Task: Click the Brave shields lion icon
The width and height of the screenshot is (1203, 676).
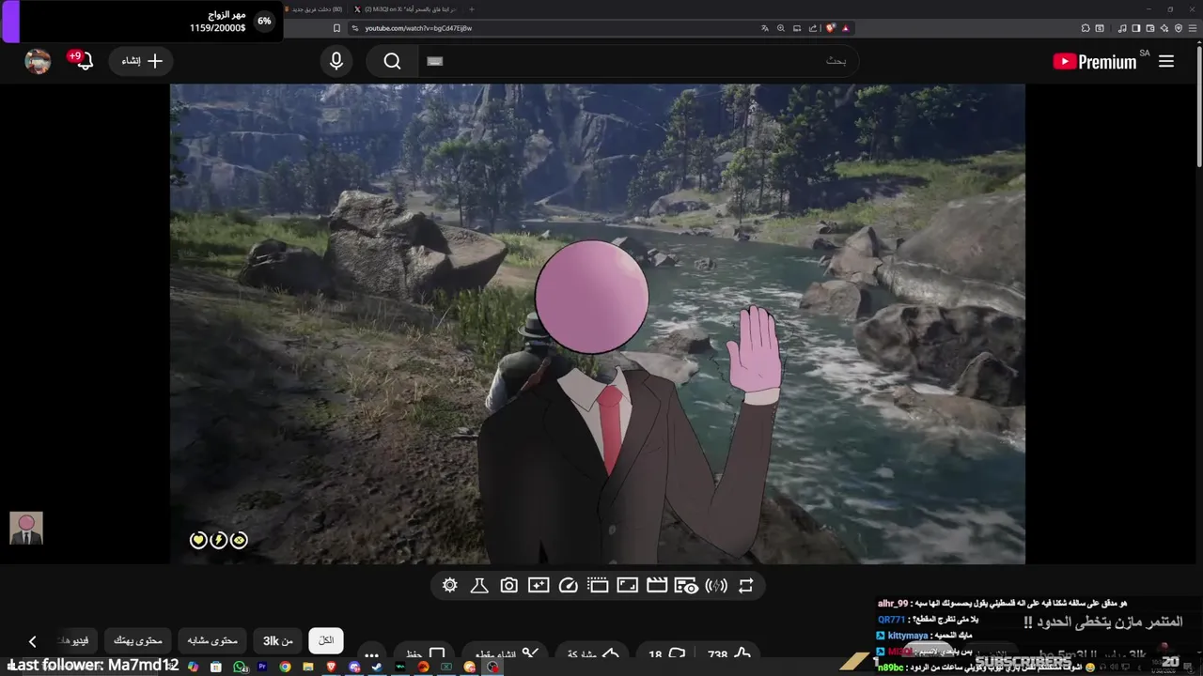Action: [831, 28]
